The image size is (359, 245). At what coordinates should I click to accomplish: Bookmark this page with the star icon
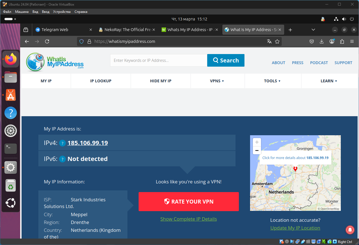tap(277, 41)
